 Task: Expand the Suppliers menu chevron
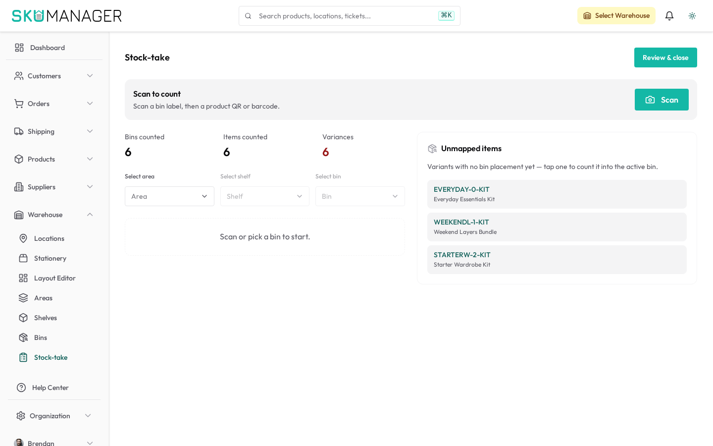click(x=90, y=187)
